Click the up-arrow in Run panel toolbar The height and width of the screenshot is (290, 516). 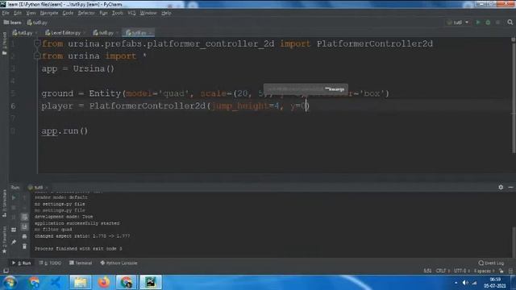24,197
